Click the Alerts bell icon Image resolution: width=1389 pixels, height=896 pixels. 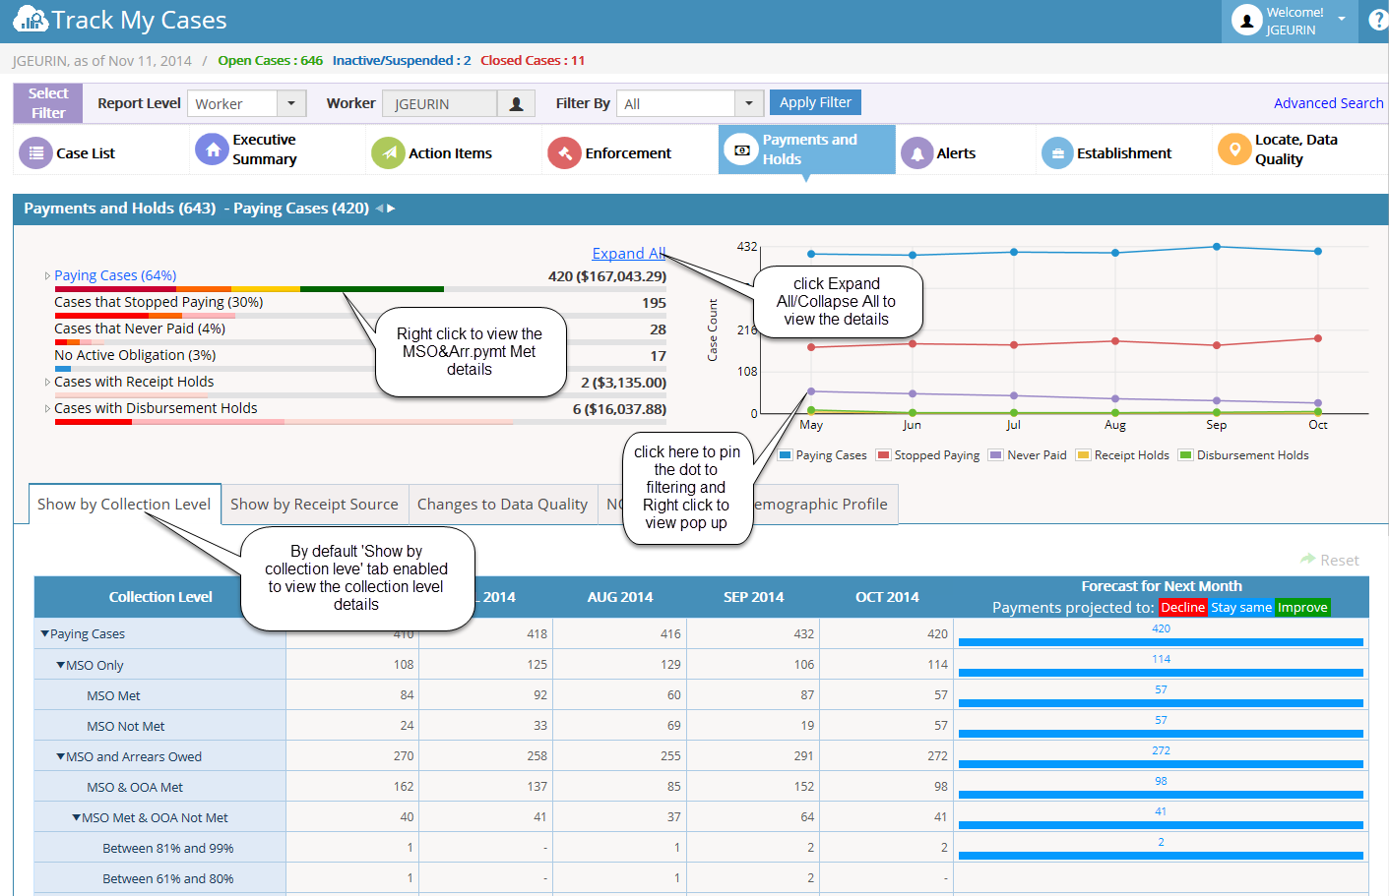pos(916,152)
